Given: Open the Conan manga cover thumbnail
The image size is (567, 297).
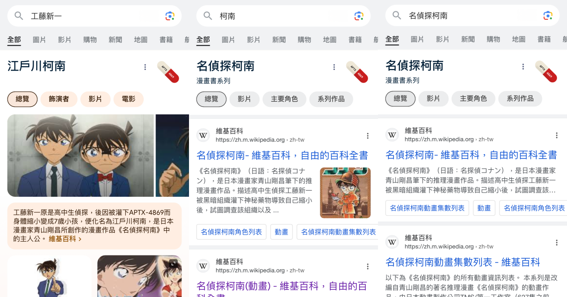Looking at the screenshot, I should [x=345, y=192].
